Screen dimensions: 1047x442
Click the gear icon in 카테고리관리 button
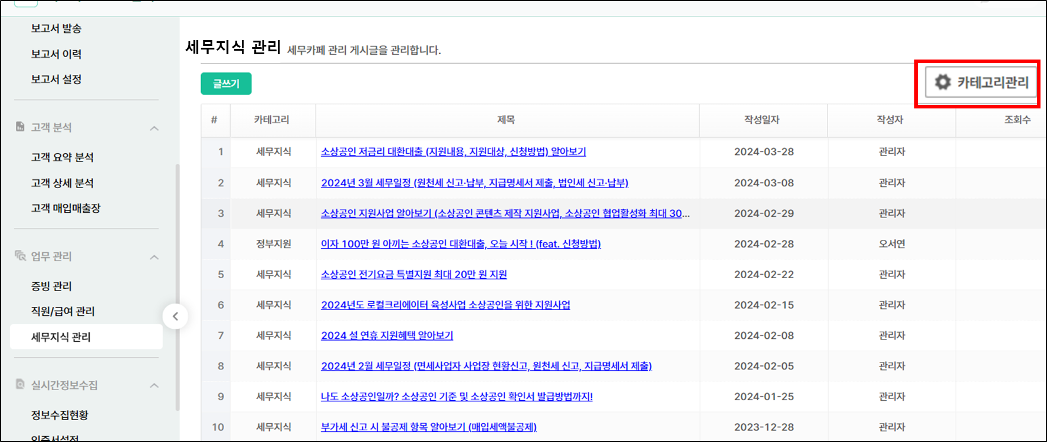click(943, 82)
